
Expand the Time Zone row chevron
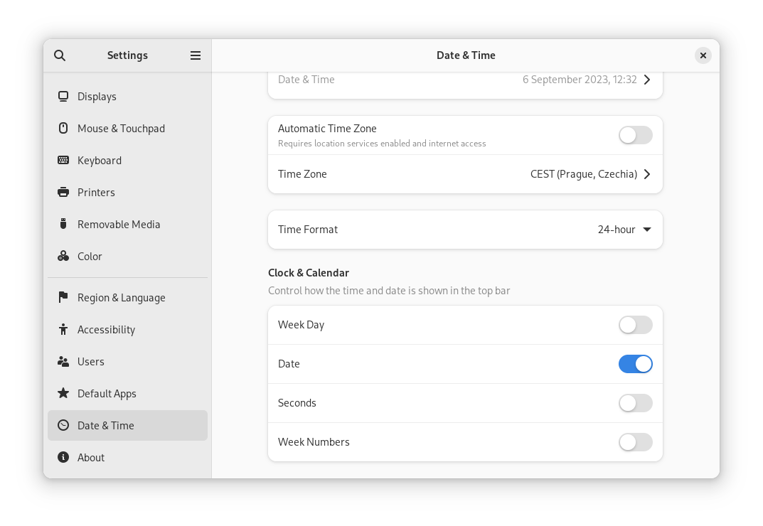647,174
